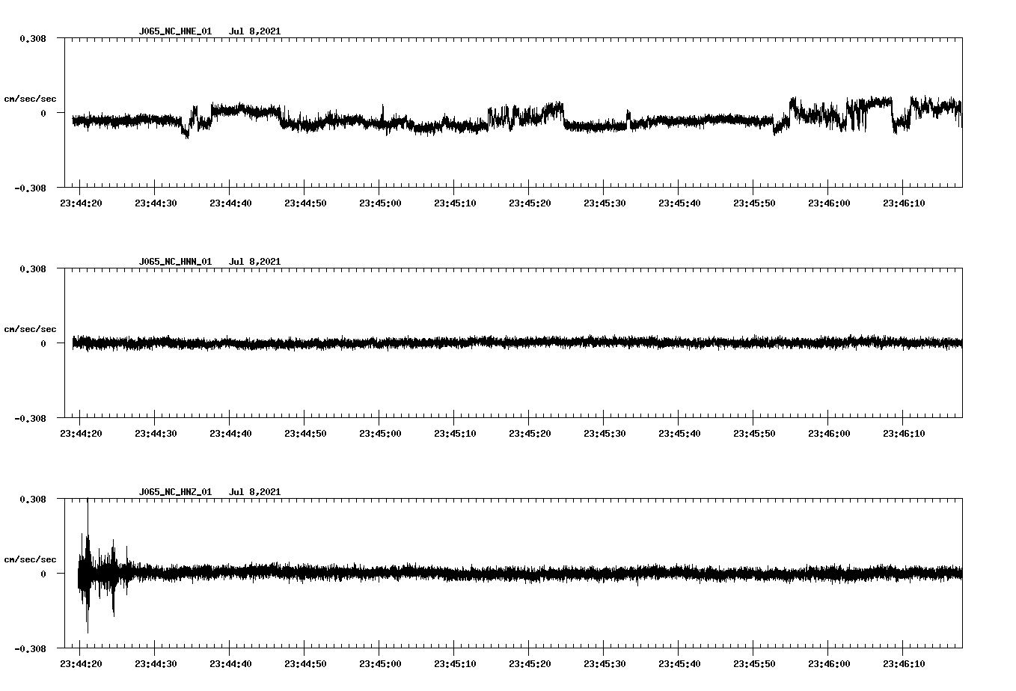Click the J065_NC_HNZ_01 channel title
1016x691 pixels.
pos(175,492)
